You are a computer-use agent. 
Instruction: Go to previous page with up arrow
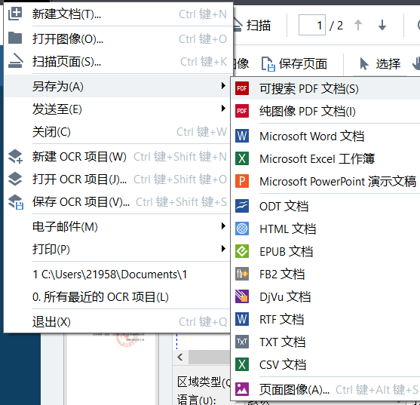click(x=358, y=25)
